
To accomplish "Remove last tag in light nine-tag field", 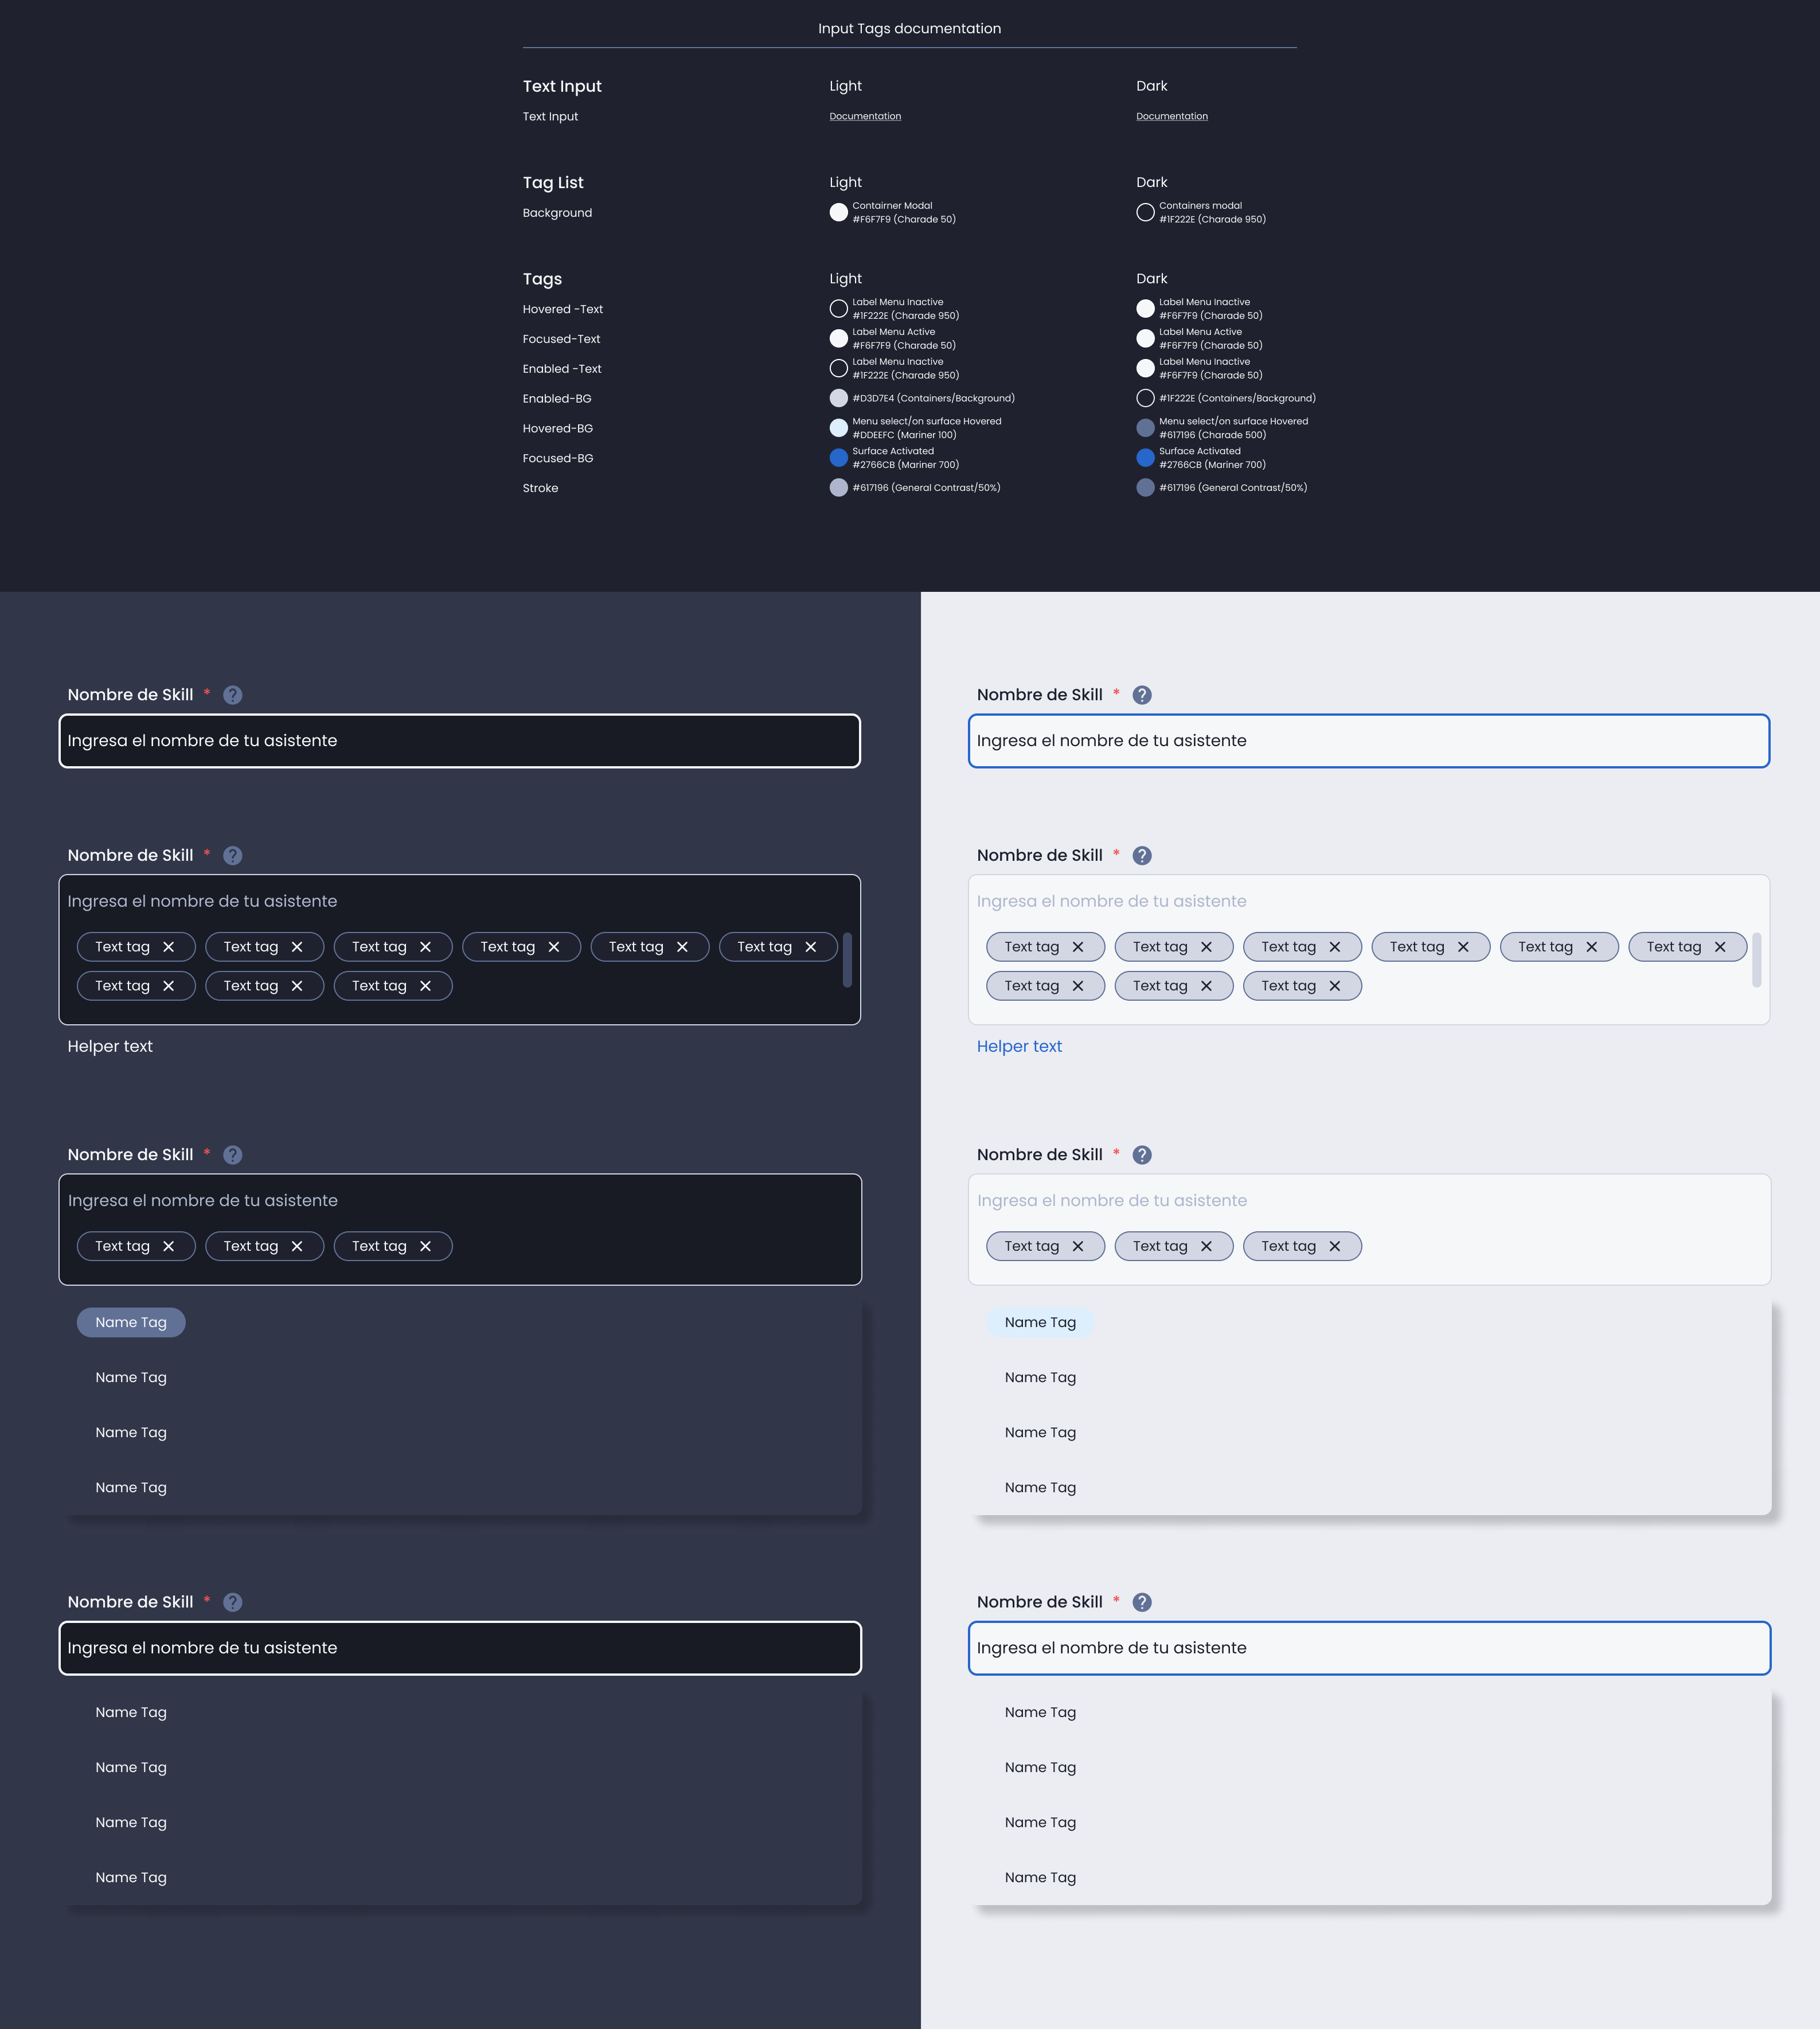I will (x=1335, y=986).
